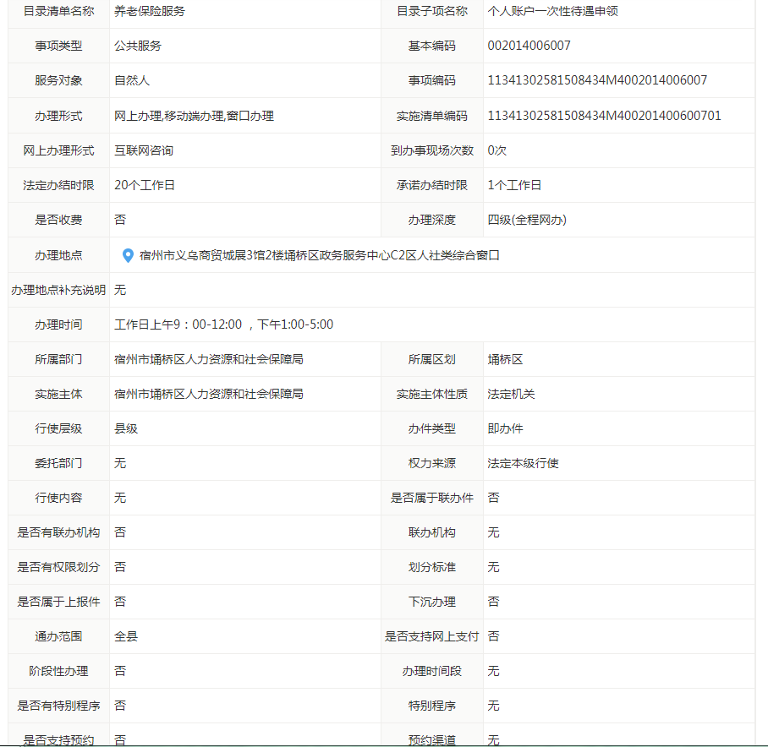Viewport: 768px width, 747px height.
Task: Click the 实施清单编码 value cell
Action: pyautogui.click(x=604, y=116)
